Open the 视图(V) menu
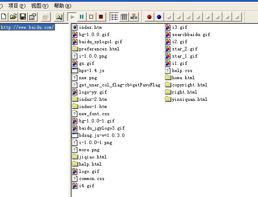 tap(40, 6)
